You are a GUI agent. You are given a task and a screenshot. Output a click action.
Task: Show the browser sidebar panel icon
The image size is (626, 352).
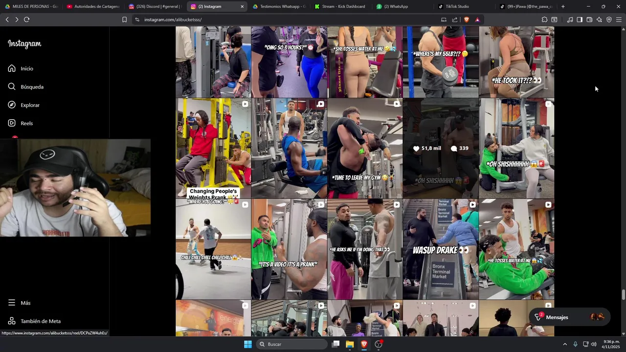tap(580, 20)
